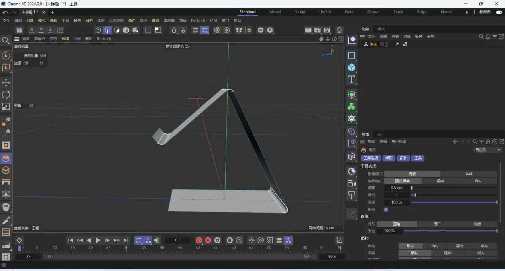The image size is (505, 271).
Task: Open the 文件 menu
Action: click(x=6, y=20)
